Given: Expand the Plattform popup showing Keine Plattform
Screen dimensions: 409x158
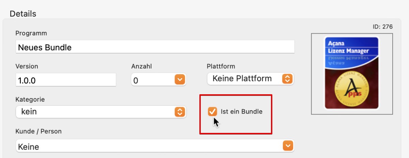Looking at the screenshot, I should pyautogui.click(x=251, y=79).
